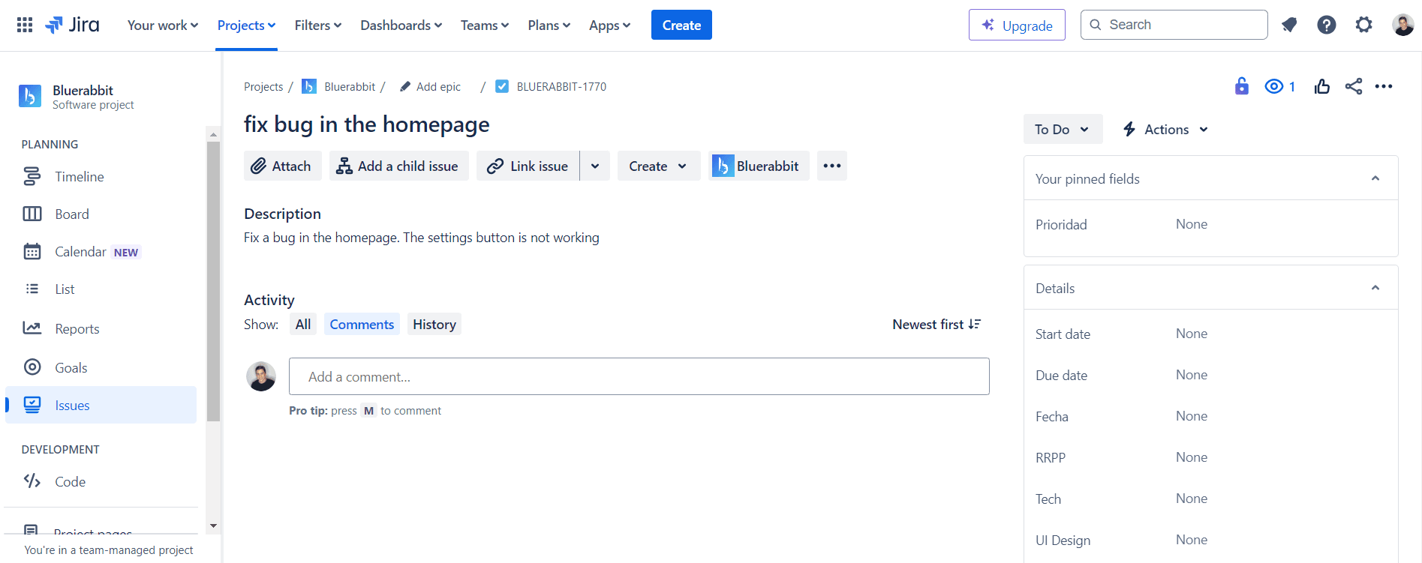Collapse the Details section
Screen dimensions: 1422x563
(x=1375, y=288)
